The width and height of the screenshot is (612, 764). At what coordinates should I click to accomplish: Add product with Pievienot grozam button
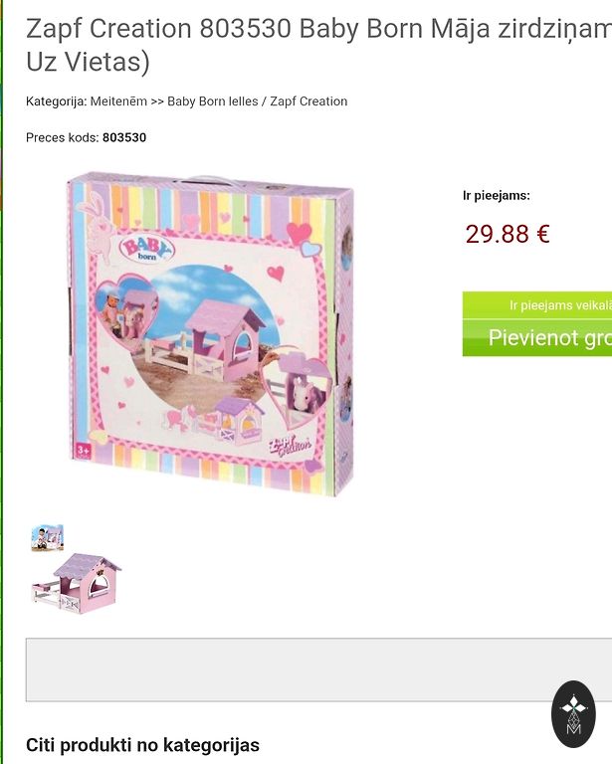537,338
